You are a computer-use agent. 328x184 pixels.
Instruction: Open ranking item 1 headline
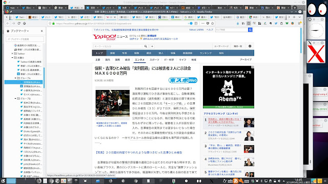tap(224, 121)
